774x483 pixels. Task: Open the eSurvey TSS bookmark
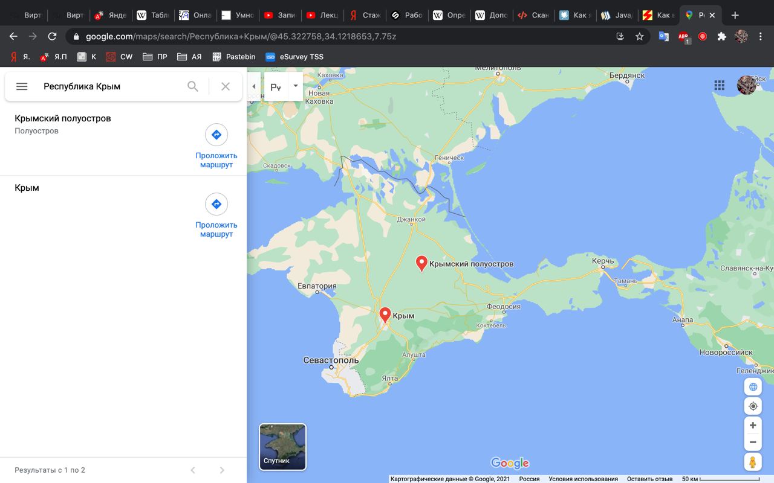pos(294,57)
